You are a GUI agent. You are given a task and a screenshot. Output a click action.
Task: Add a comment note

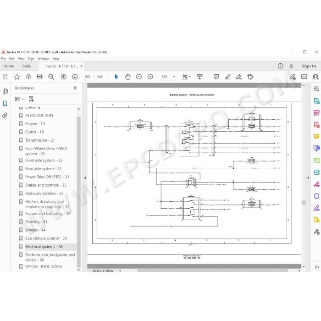(216, 77)
